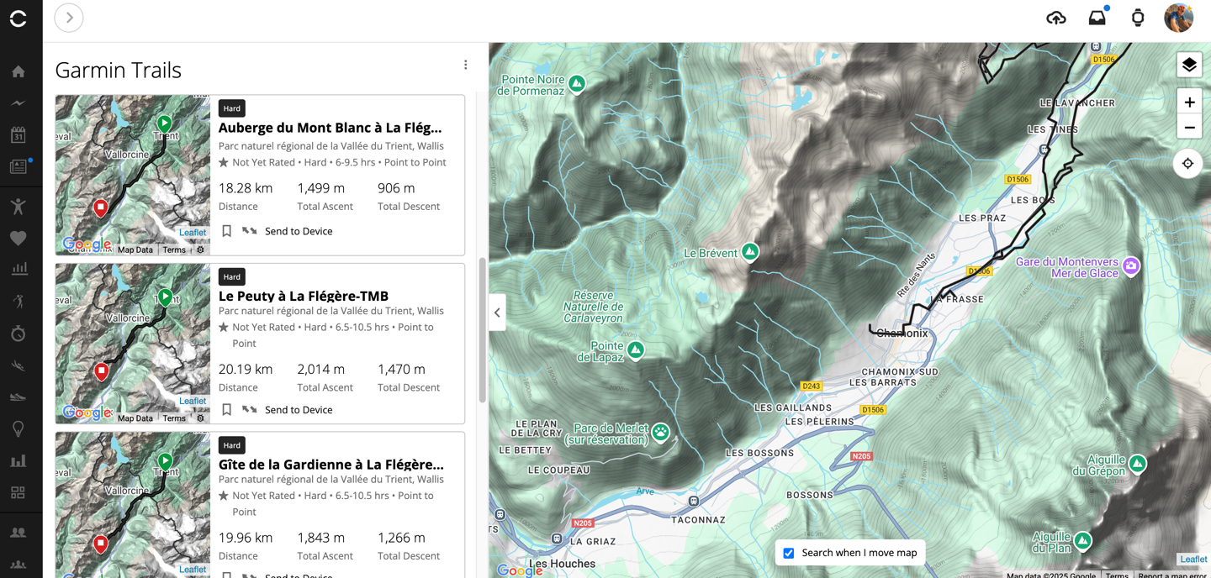The height and width of the screenshot is (578, 1211).
Task: Open the heart Health Stats icon
Action: tap(19, 239)
